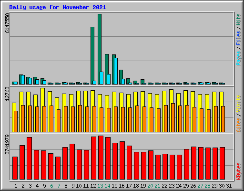The image size is (244, 191).
Task: Click day label 22 on the x-axis
Action: [164, 186]
